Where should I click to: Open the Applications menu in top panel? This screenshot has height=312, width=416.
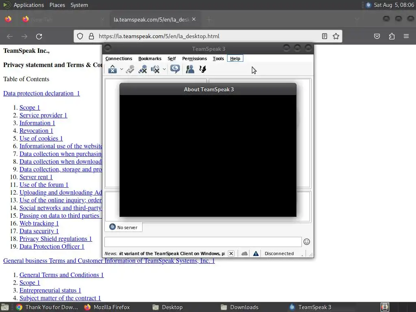[x=29, y=5]
